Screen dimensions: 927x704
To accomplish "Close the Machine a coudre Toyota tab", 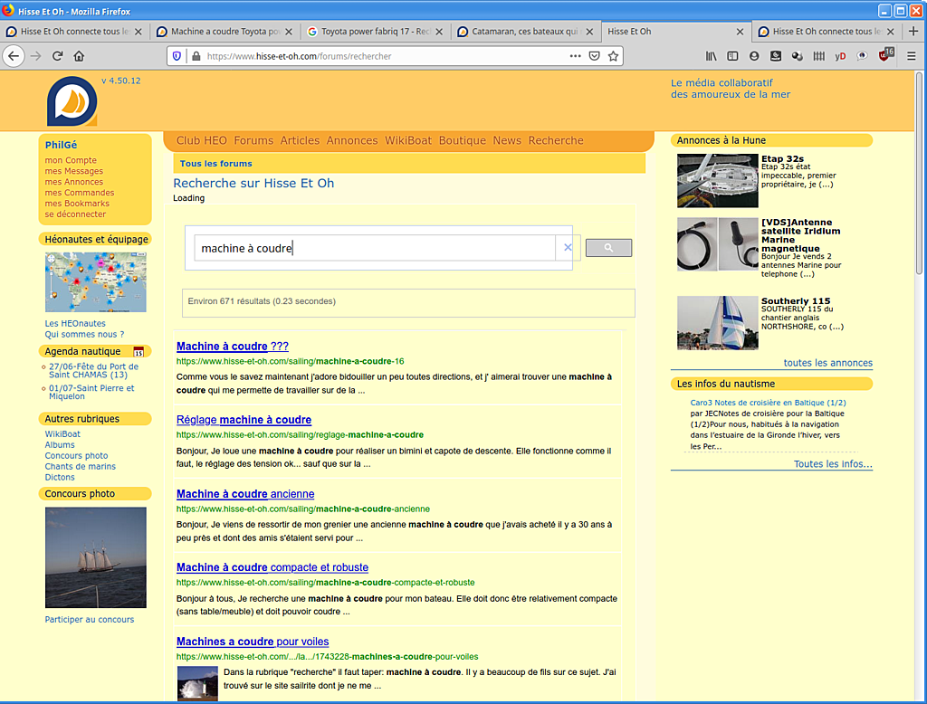I will point(289,32).
